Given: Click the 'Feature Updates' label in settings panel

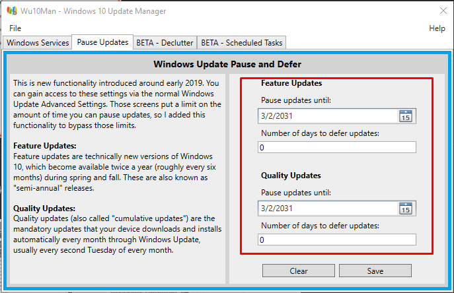Looking at the screenshot, I should (291, 83).
